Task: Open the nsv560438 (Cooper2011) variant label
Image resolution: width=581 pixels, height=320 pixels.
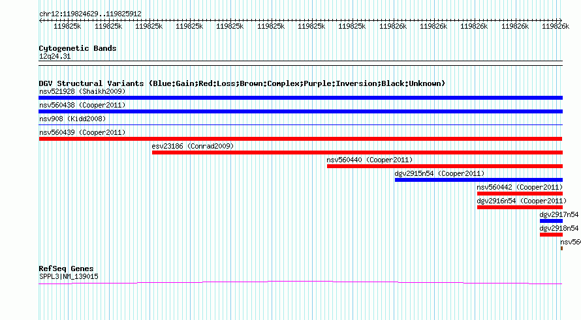Action: click(82, 105)
